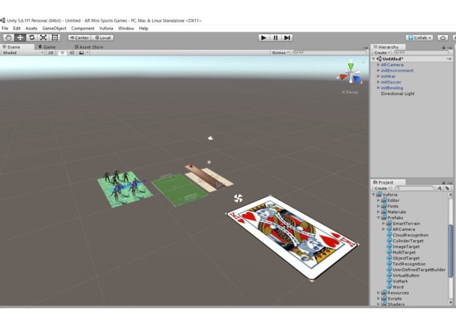Select the VuMark prefab icon
The width and height of the screenshot is (456, 324).
pyautogui.click(x=389, y=281)
